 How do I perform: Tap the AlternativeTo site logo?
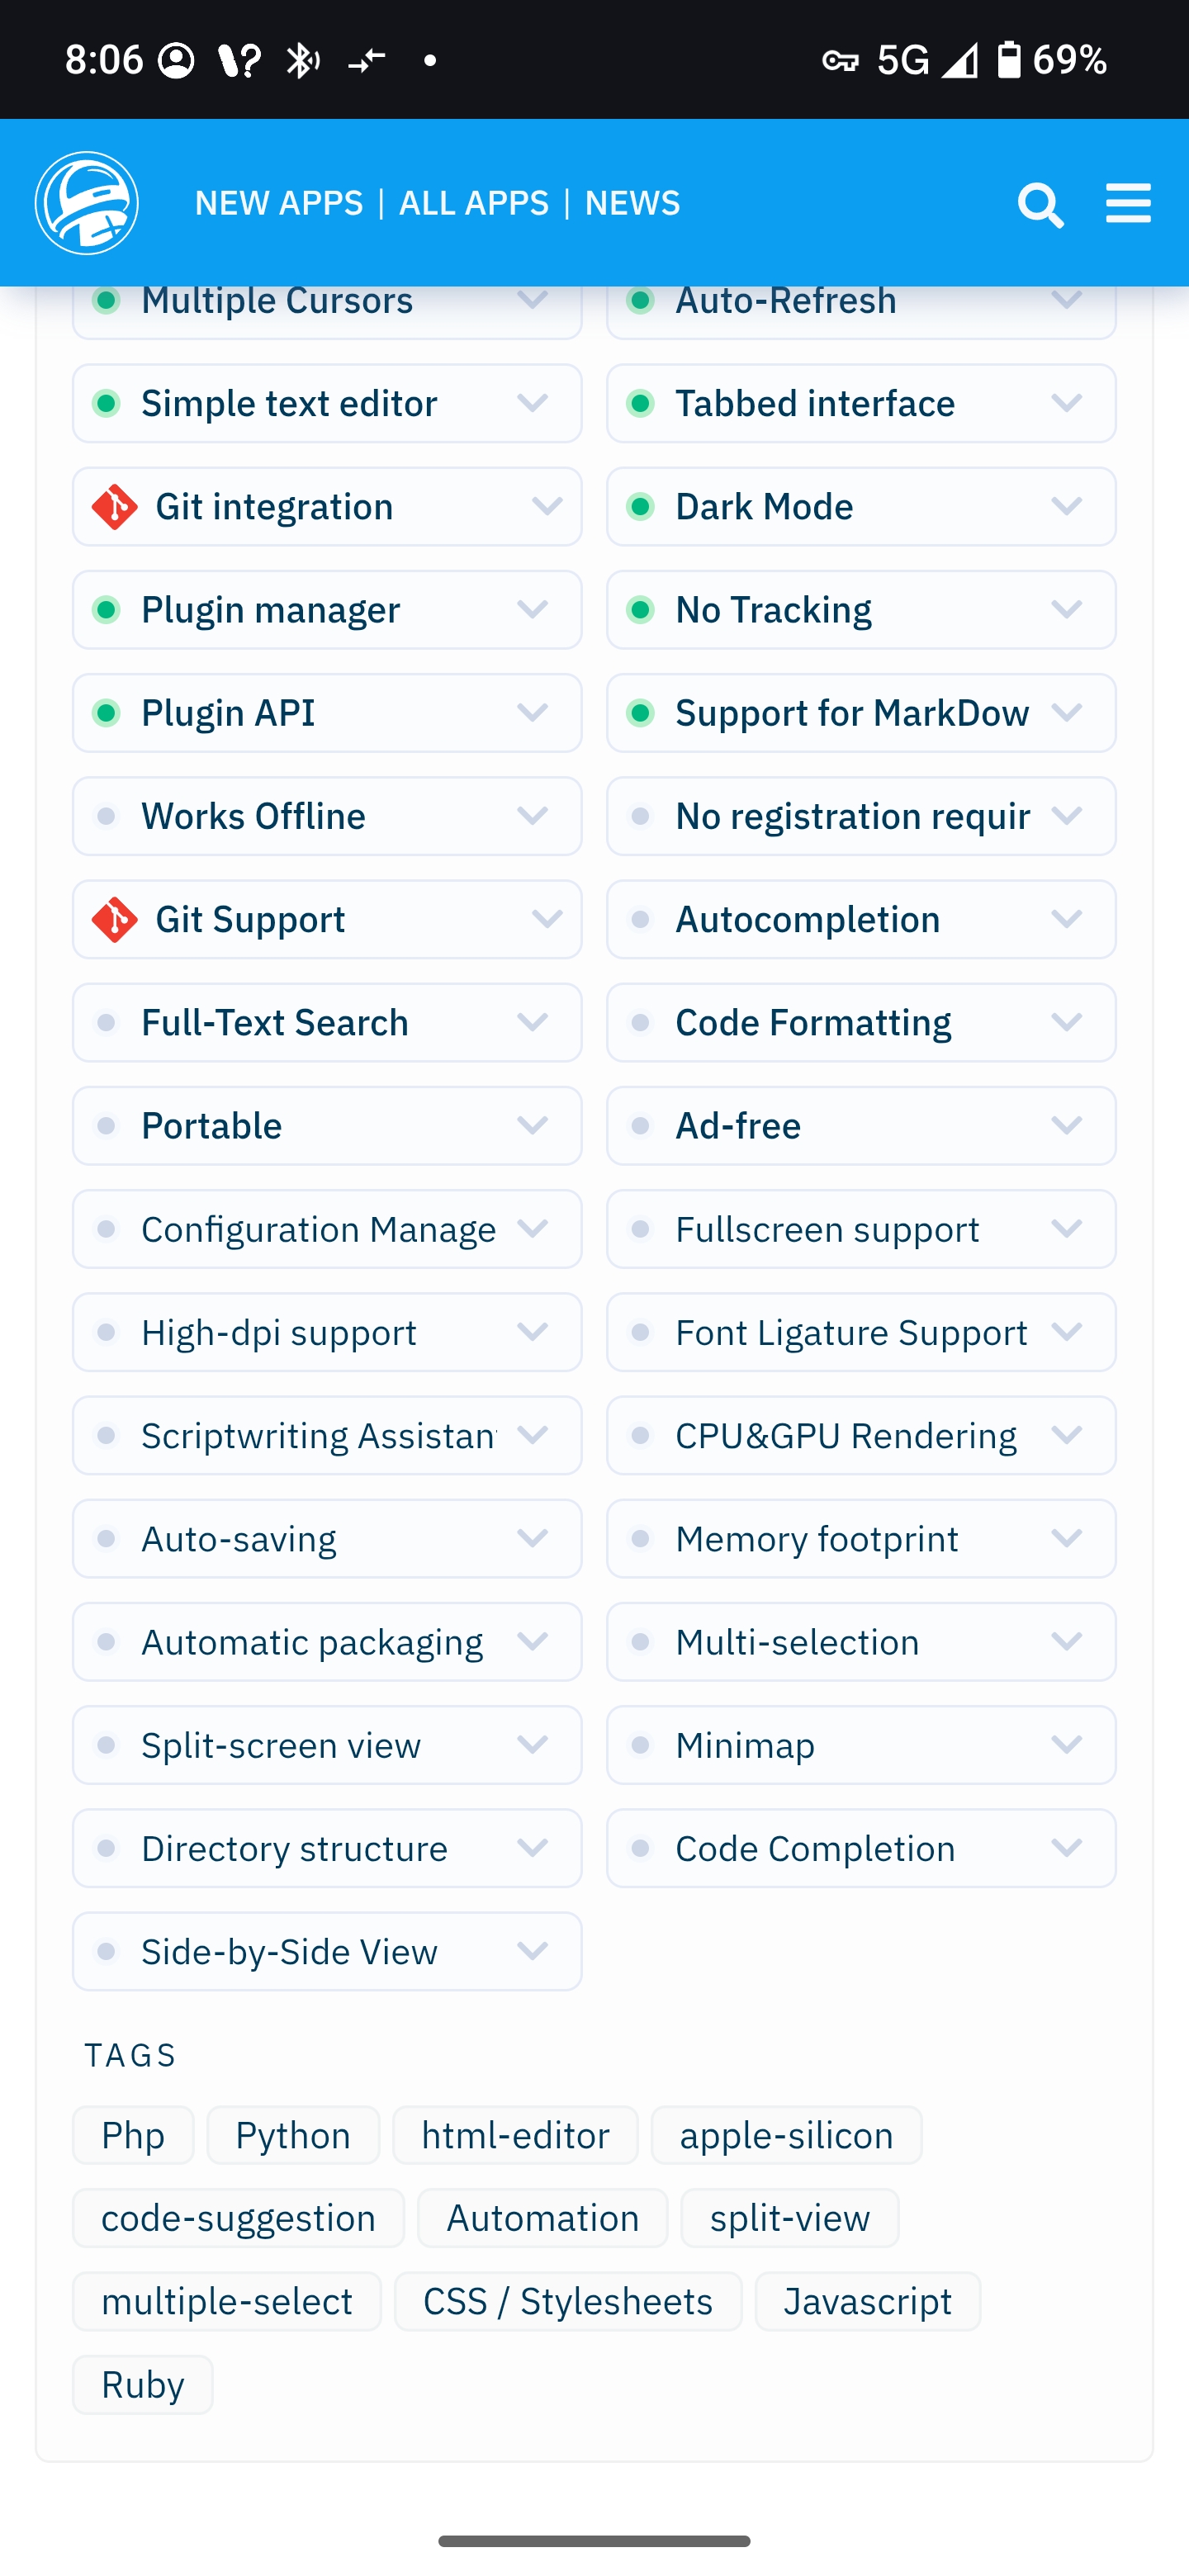click(x=87, y=203)
